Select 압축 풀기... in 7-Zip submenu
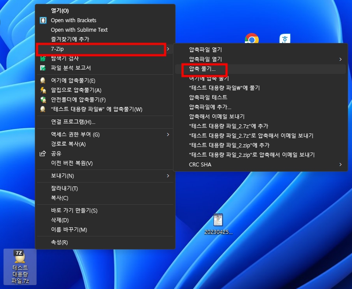The height and width of the screenshot is (289, 352). point(261,69)
